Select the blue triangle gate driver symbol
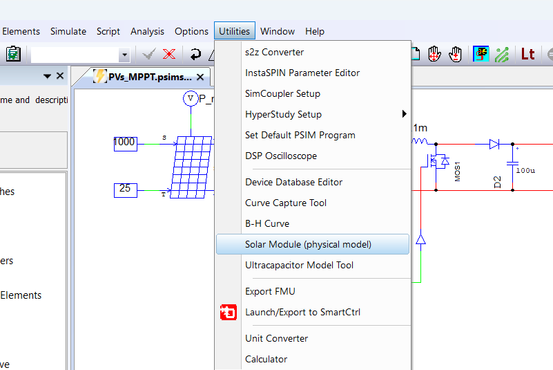 tap(420, 239)
